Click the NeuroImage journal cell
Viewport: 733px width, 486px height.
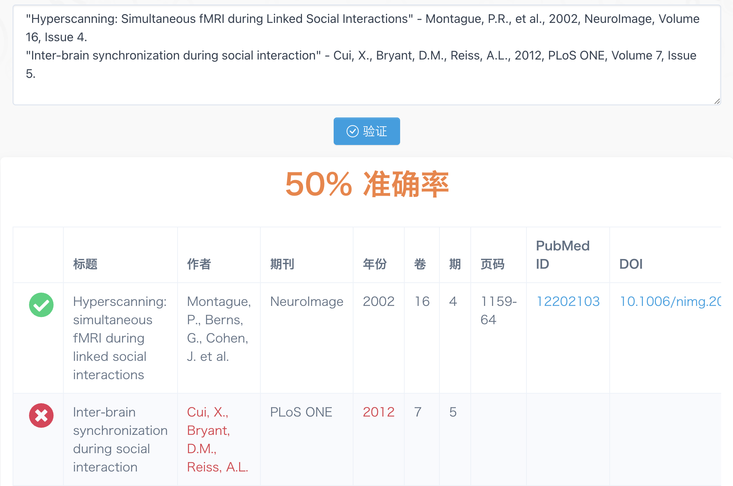click(x=307, y=301)
